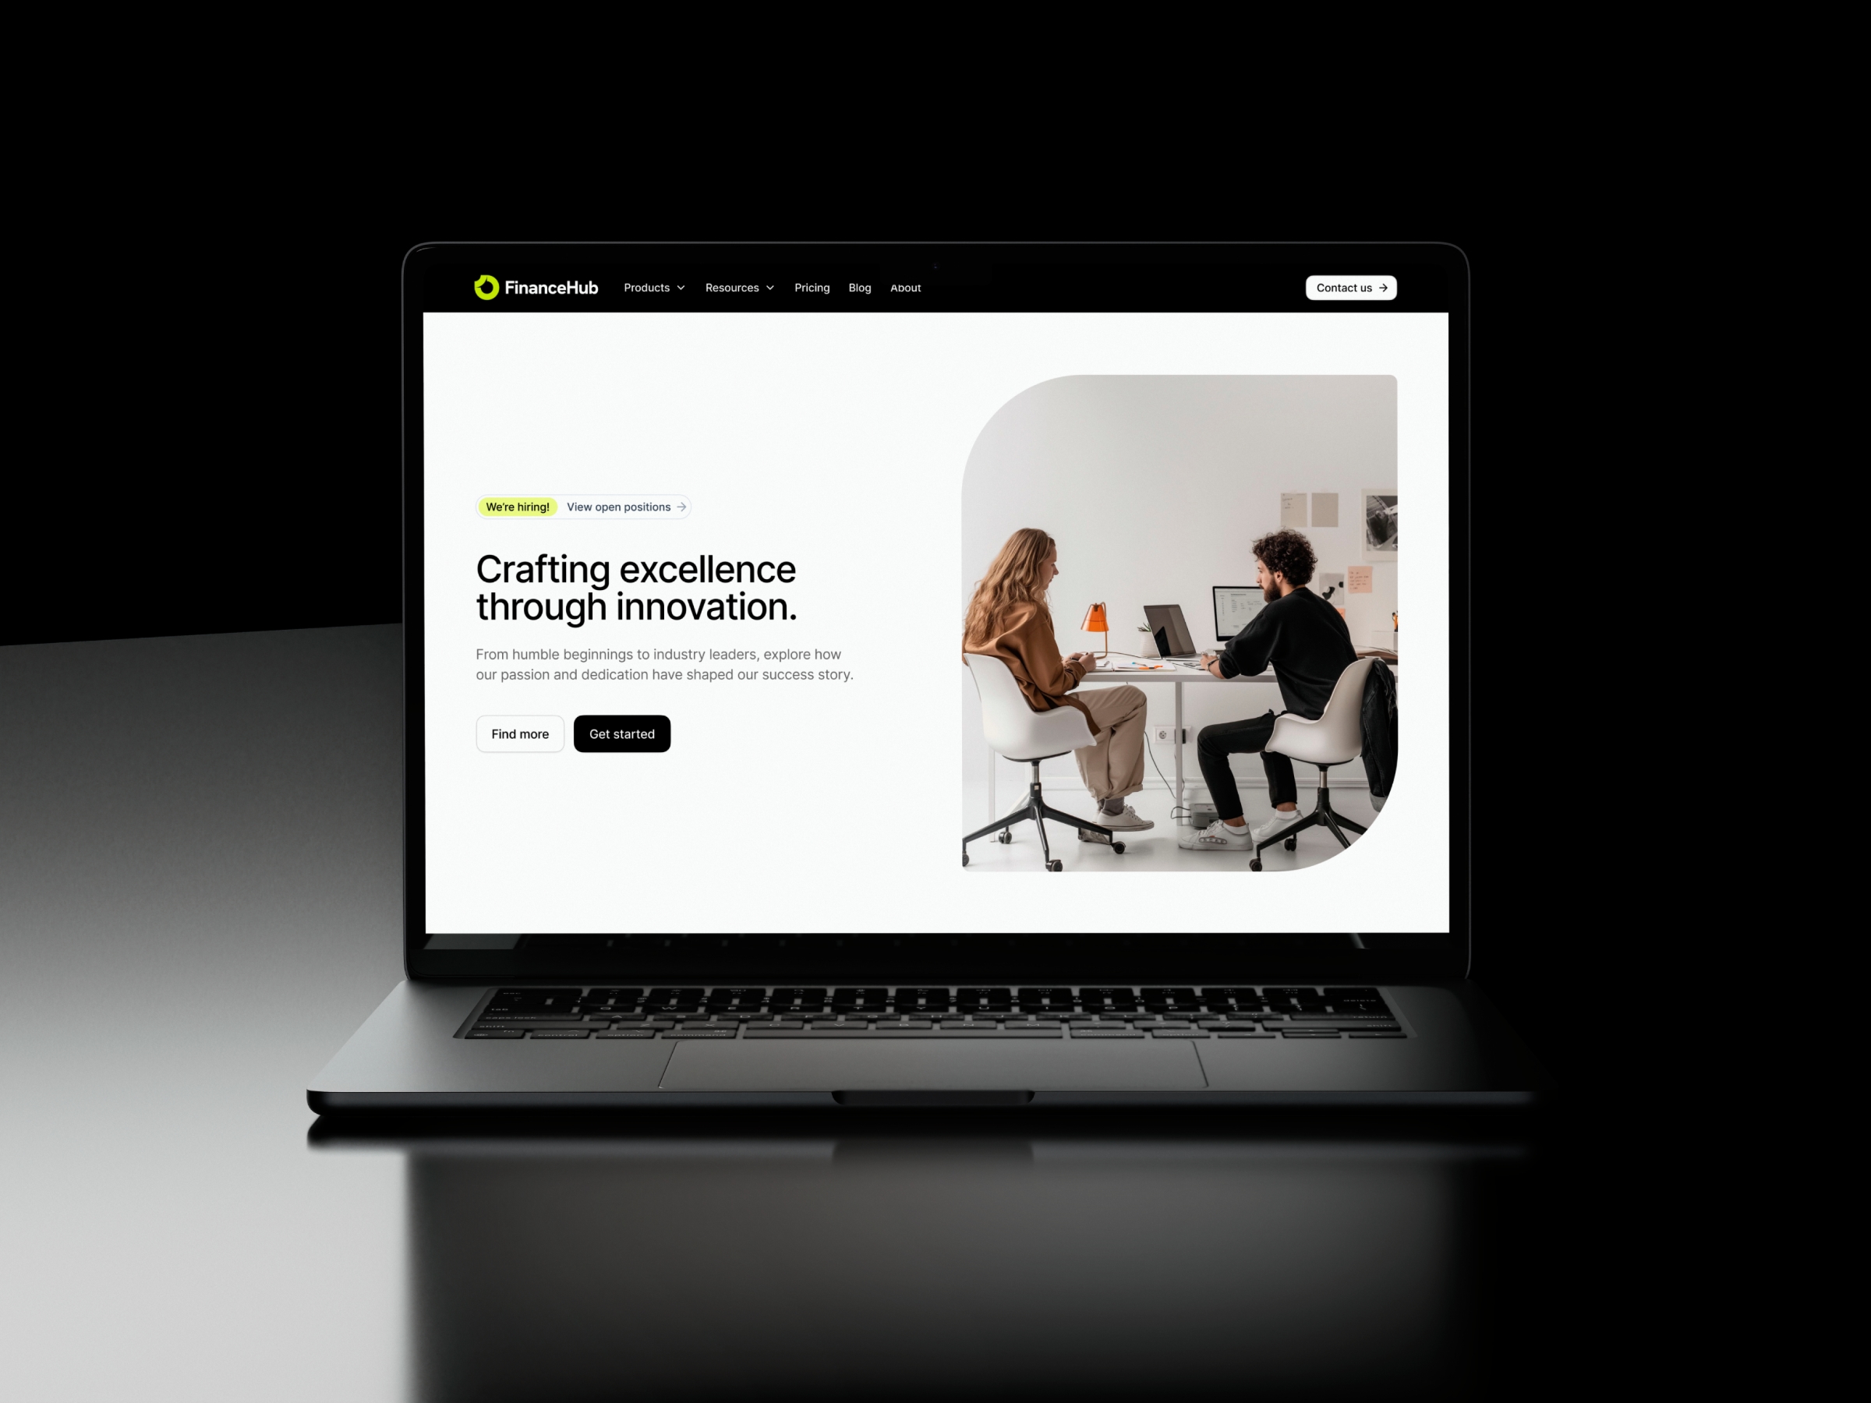Expand the Resources dropdown menu
1871x1403 pixels.
point(740,288)
